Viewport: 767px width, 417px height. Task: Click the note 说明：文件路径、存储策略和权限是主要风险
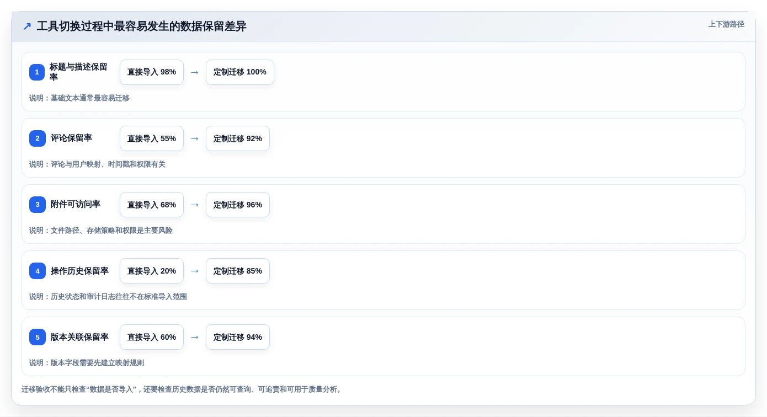[101, 231]
